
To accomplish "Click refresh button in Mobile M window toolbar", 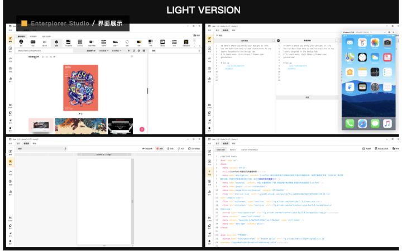I will (x=181, y=148).
